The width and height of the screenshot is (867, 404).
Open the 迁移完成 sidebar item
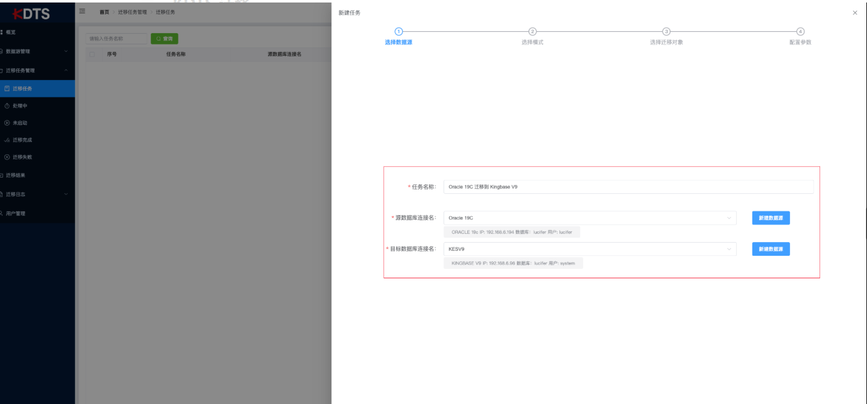[37, 140]
